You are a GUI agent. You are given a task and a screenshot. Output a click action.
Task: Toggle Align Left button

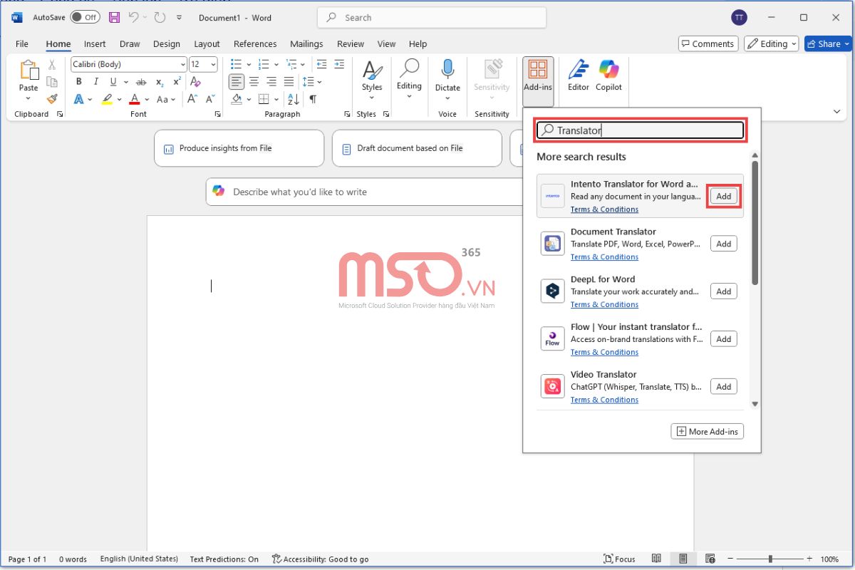[237, 82]
